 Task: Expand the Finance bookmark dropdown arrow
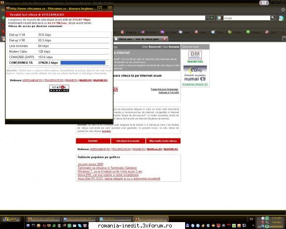pyautogui.click(x=244, y=33)
